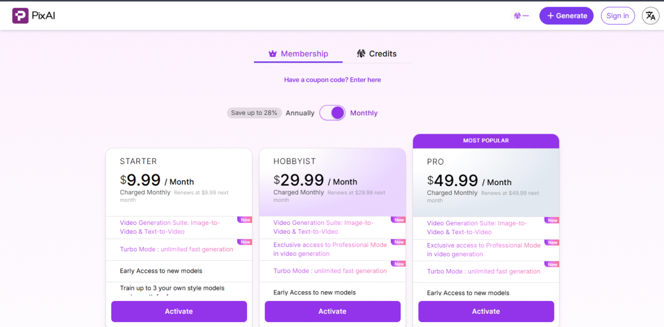Open the coupon code 'Enter here' link

pos(365,80)
